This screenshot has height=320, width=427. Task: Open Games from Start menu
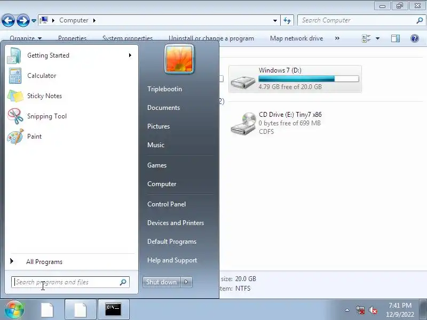156,165
